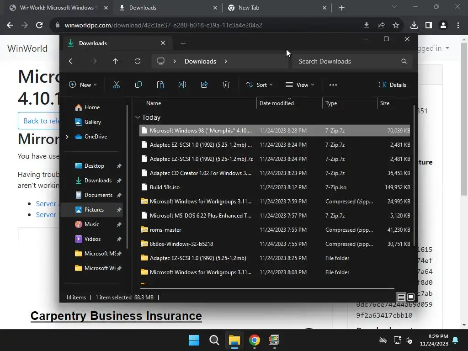This screenshot has width=468, height=351.
Task: Select Pictures in the navigation pane
Action: coord(92,209)
